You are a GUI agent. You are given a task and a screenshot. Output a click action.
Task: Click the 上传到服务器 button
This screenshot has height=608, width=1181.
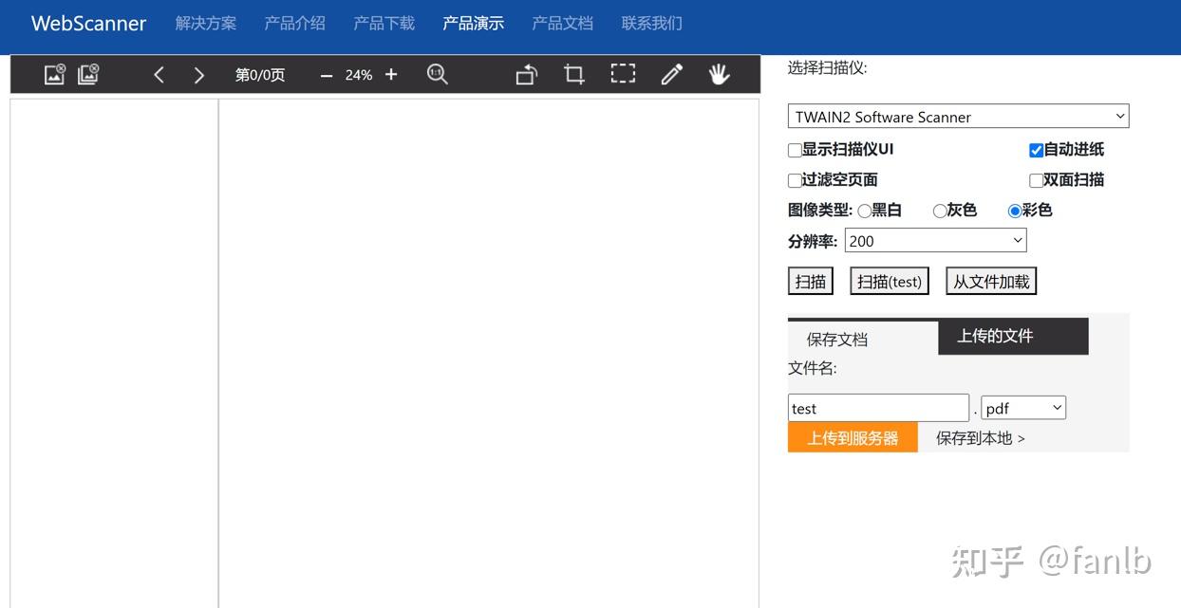pyautogui.click(x=852, y=437)
